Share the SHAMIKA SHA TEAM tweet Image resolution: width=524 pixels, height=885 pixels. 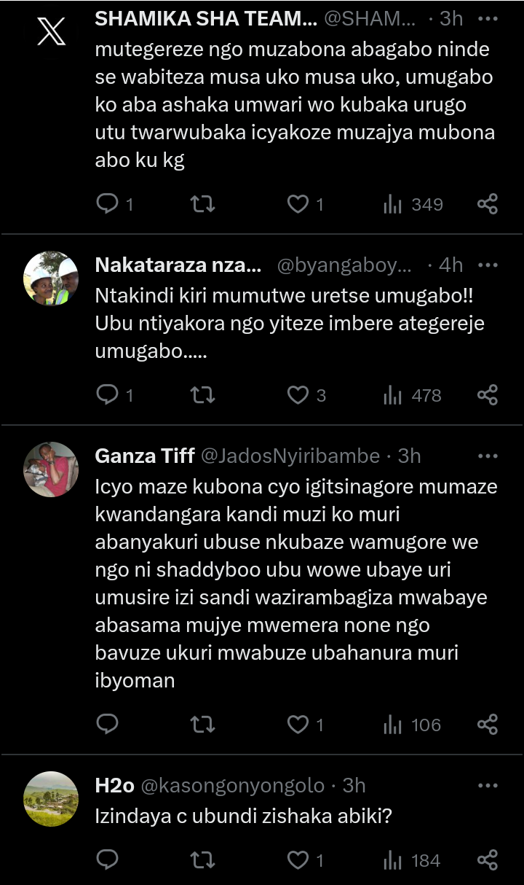click(487, 205)
